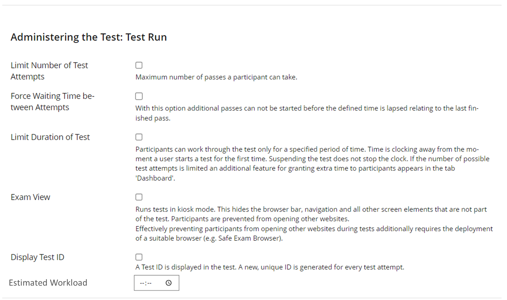Click the 'A Test ID is displayed' description
Viewport: 507px width, 300px height.
pos(269,267)
